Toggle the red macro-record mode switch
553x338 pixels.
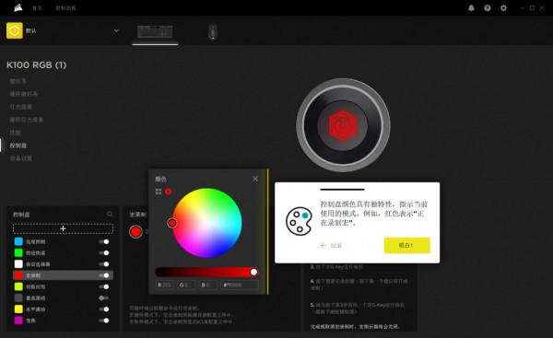click(104, 275)
